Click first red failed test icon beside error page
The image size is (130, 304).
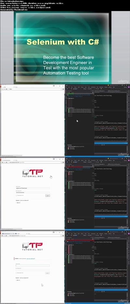69,246
